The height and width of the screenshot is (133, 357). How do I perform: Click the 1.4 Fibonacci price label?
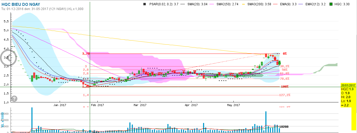coord(86,95)
